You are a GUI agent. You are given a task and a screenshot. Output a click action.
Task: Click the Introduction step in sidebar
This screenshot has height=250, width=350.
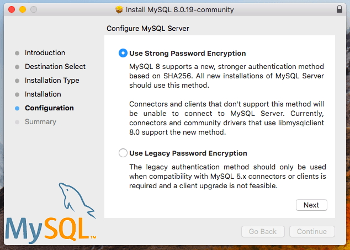pyautogui.click(x=45, y=53)
